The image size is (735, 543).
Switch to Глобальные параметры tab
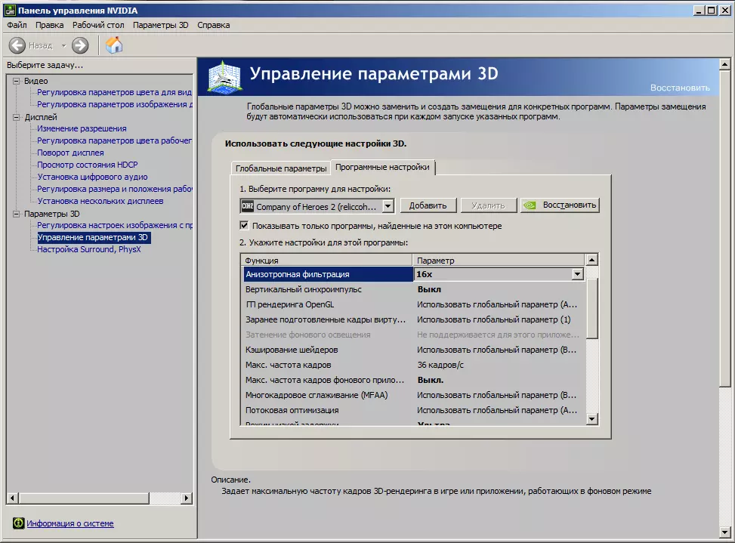281,168
